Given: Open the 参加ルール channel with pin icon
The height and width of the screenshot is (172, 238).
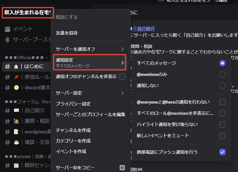Looking at the screenshot, I should [x=31, y=77].
